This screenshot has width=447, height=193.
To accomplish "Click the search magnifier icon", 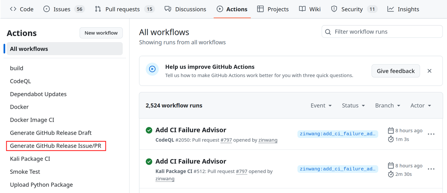I will [x=328, y=32].
